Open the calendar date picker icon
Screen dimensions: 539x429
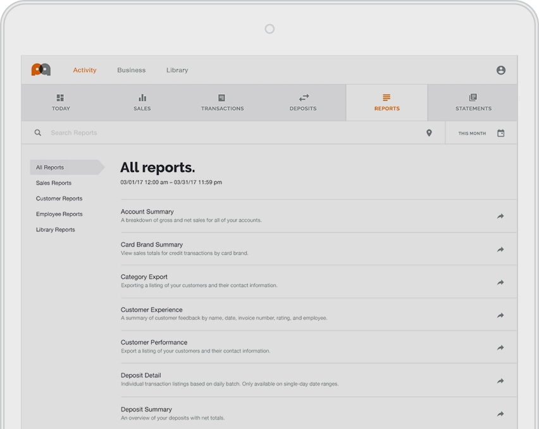(501, 133)
